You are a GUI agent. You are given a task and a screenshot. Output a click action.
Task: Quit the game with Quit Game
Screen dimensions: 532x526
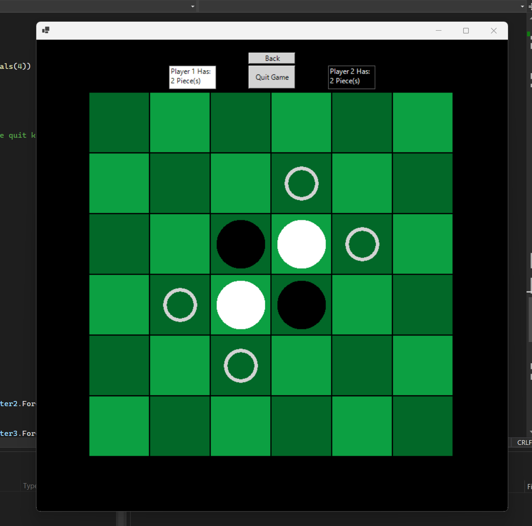272,77
